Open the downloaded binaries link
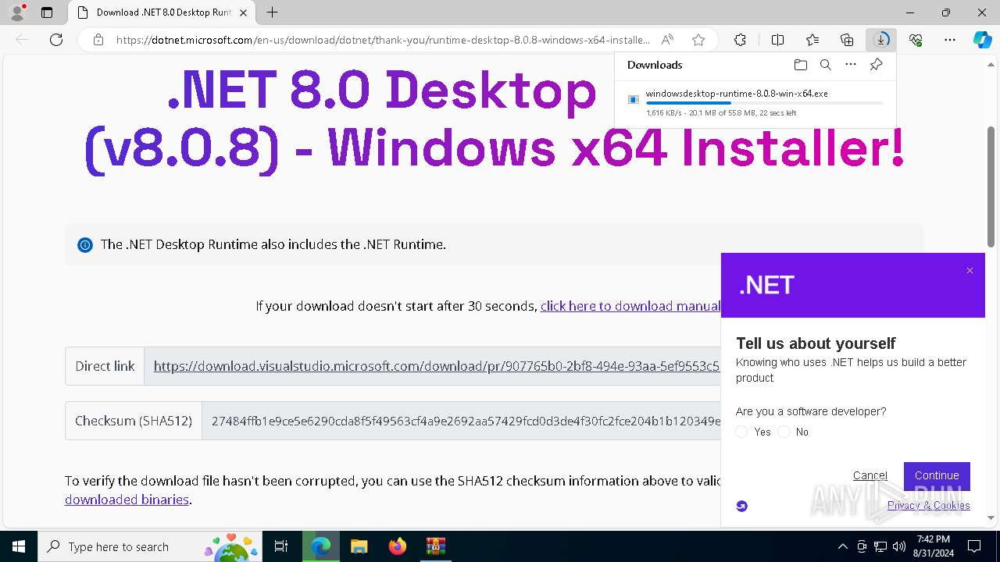 tap(127, 500)
